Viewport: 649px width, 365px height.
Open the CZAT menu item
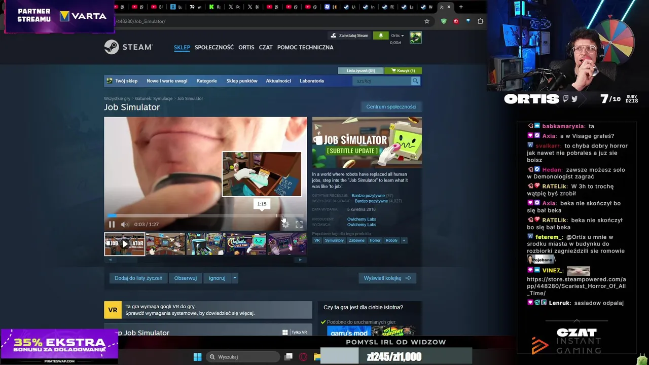click(266, 47)
